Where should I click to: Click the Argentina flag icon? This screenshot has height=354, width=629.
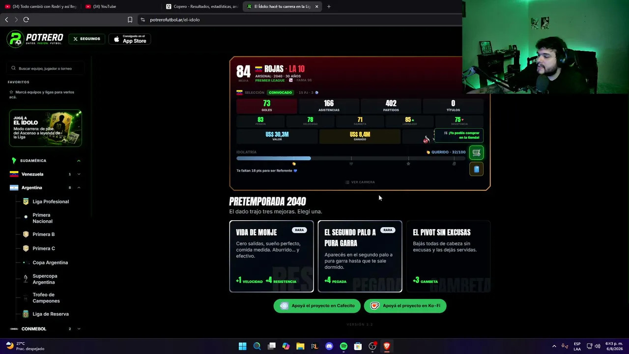(x=14, y=188)
